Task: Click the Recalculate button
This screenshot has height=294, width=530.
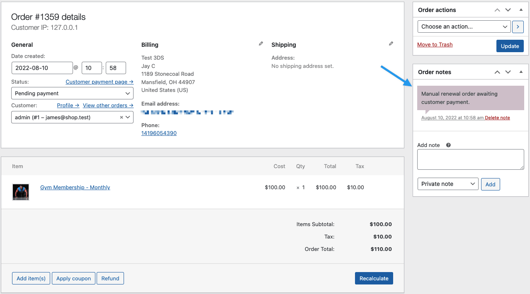Action: click(374, 278)
